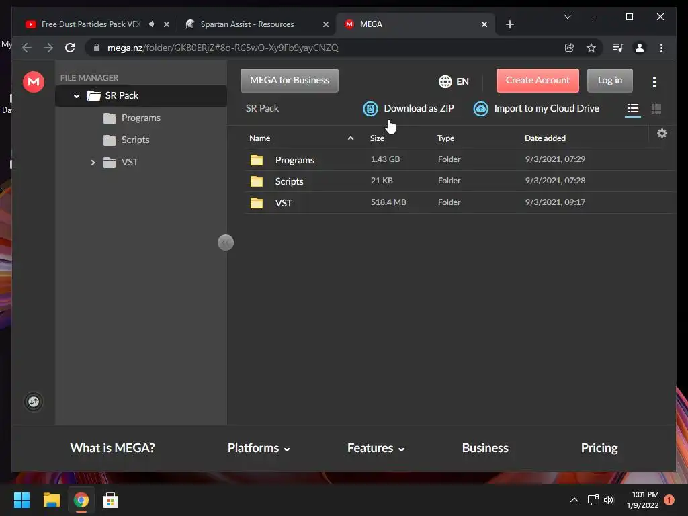Go forward in browser history
Viewport: 688px width, 516px height.
click(x=48, y=48)
